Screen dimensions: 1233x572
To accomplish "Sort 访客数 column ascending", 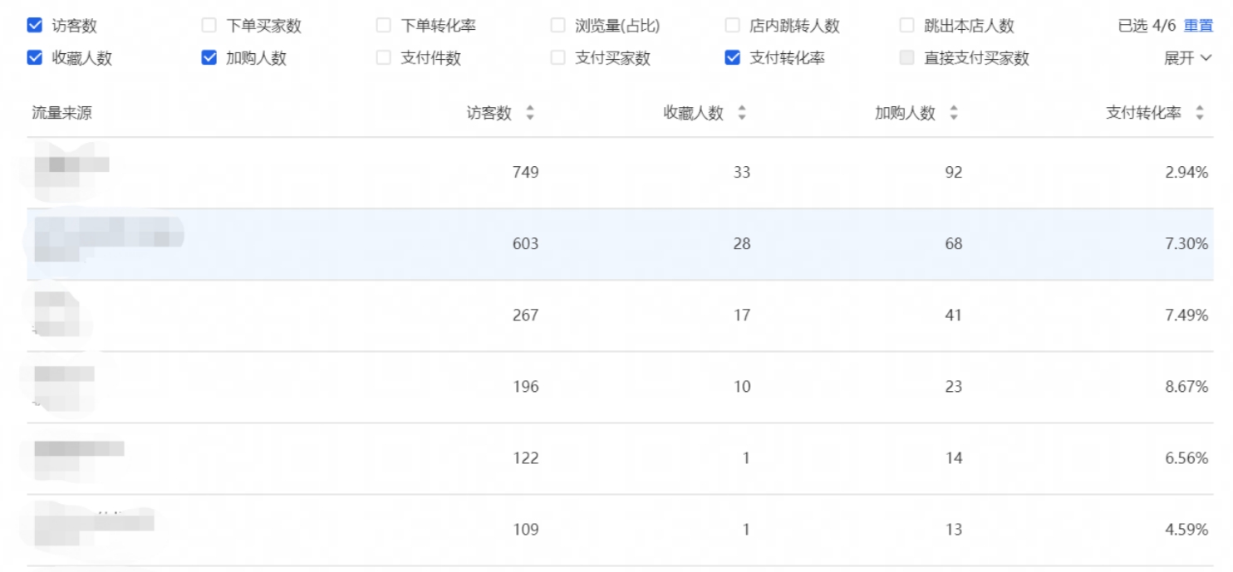I will (531, 109).
